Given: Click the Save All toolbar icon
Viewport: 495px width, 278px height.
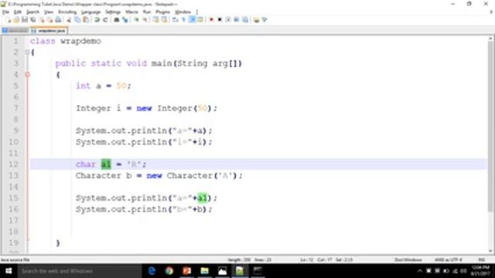Looking at the screenshot, I should (x=32, y=20).
